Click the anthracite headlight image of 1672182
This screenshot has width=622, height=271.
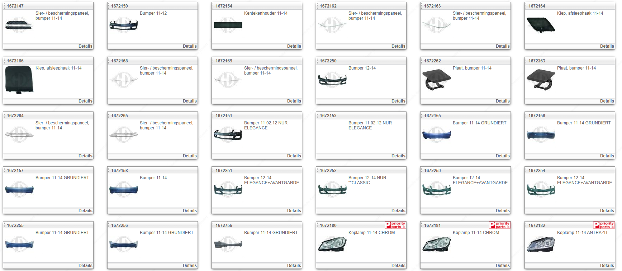(541, 244)
